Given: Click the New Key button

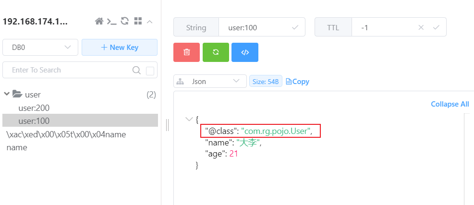Looking at the screenshot, I should (x=120, y=48).
